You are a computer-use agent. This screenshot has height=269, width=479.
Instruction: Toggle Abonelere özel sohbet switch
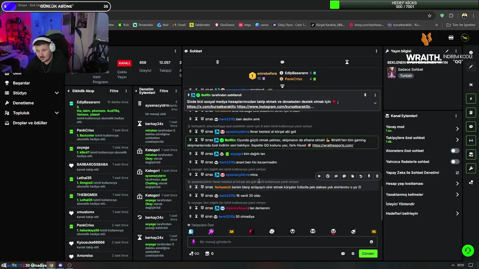pyautogui.click(x=455, y=151)
